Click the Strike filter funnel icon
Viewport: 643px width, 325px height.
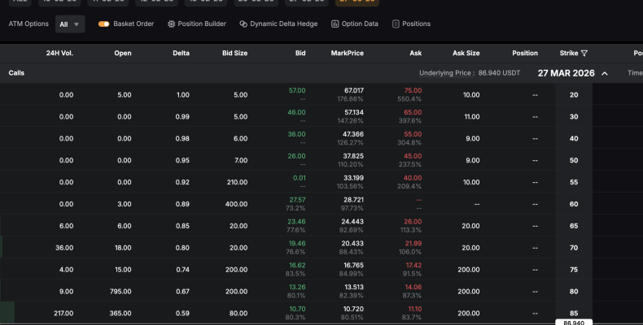(584, 54)
